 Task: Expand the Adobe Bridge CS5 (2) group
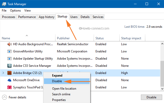pyautogui.click(x=3, y=73)
